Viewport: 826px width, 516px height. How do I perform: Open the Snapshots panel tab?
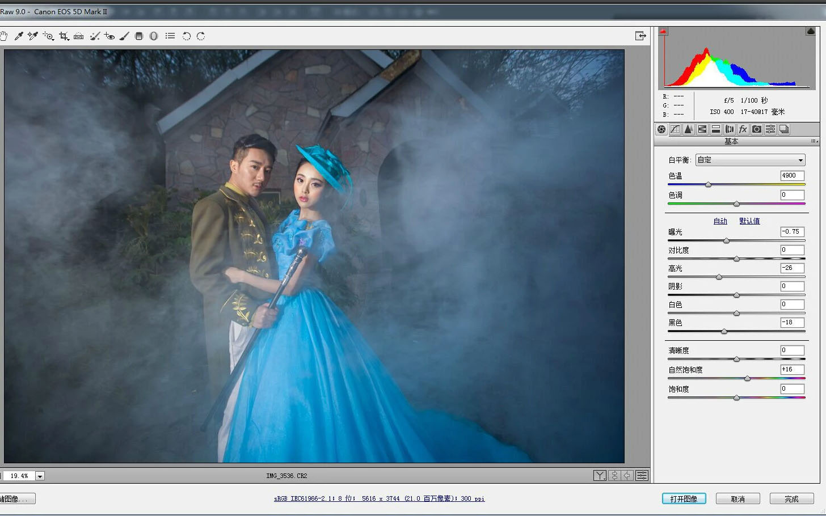(784, 129)
